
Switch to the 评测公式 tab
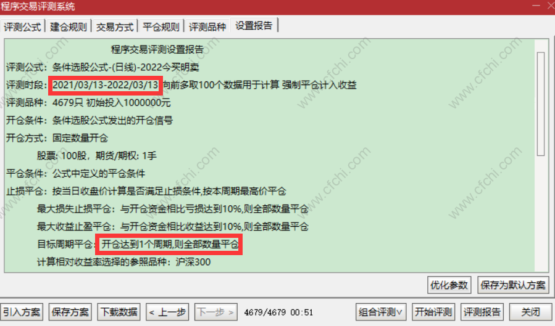coord(22,27)
